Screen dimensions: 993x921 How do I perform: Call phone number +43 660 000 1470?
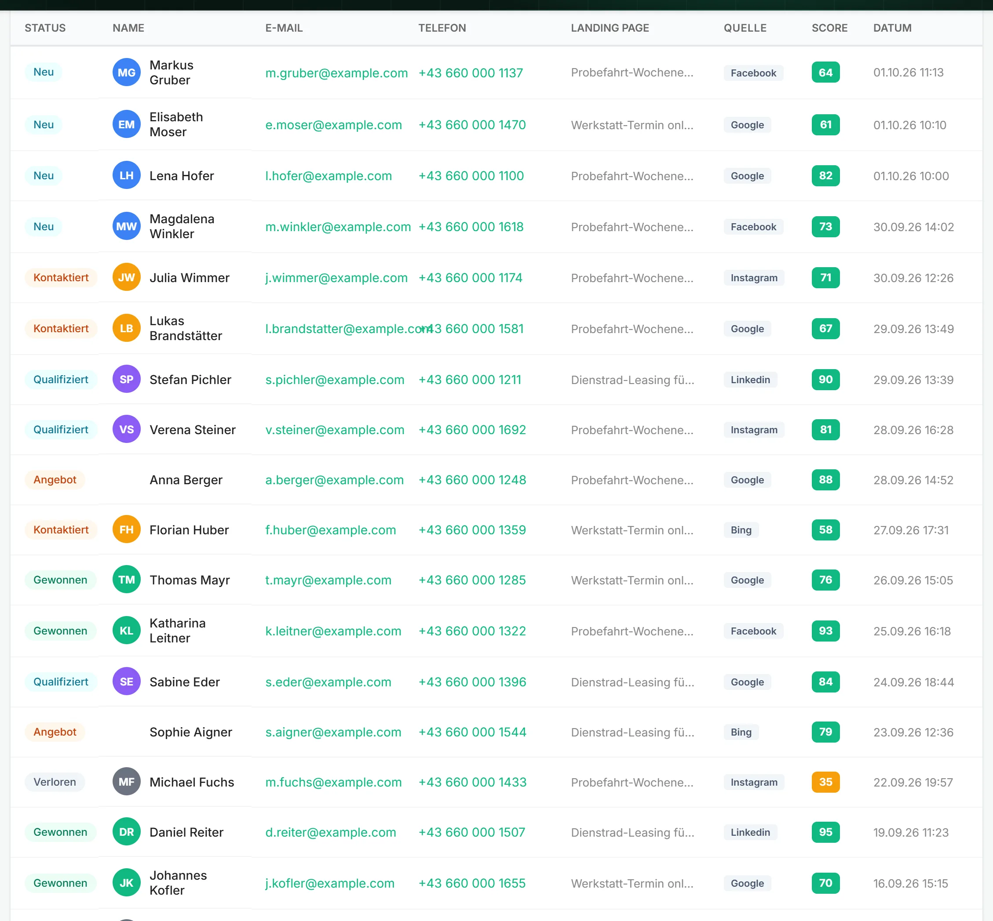click(x=472, y=125)
